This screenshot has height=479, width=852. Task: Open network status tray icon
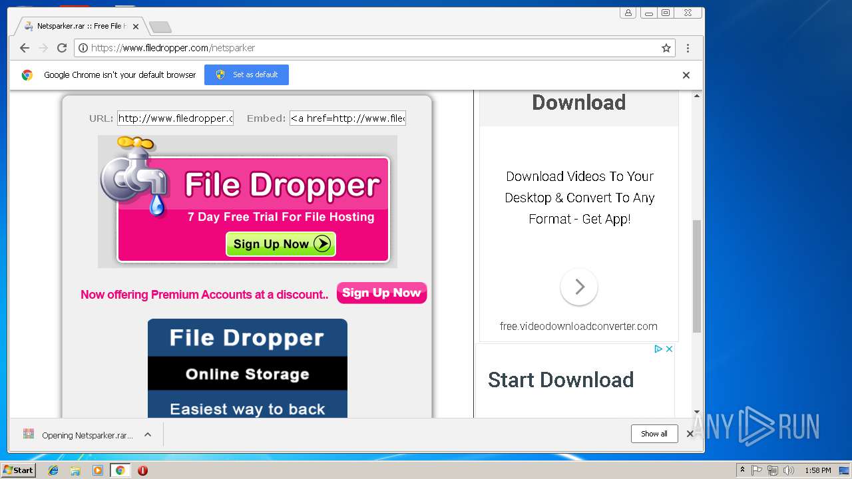point(773,470)
